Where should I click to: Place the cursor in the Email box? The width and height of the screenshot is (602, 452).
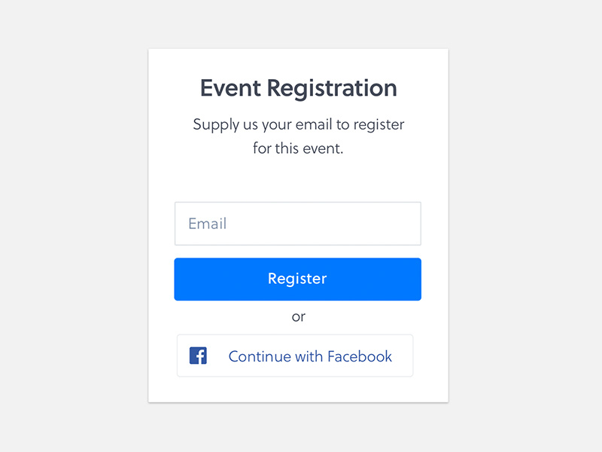point(297,224)
